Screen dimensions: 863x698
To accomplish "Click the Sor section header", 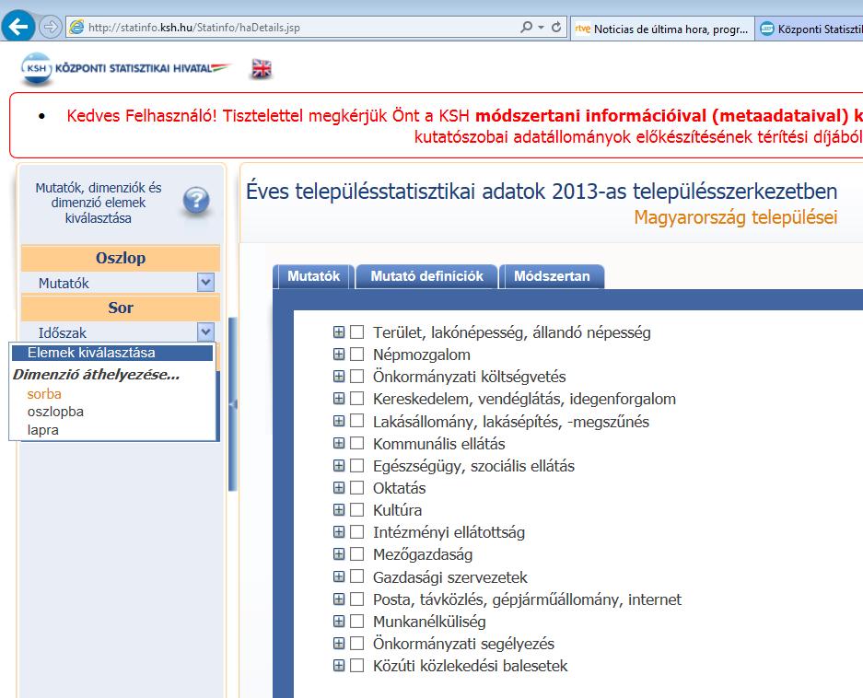I will coord(121,308).
